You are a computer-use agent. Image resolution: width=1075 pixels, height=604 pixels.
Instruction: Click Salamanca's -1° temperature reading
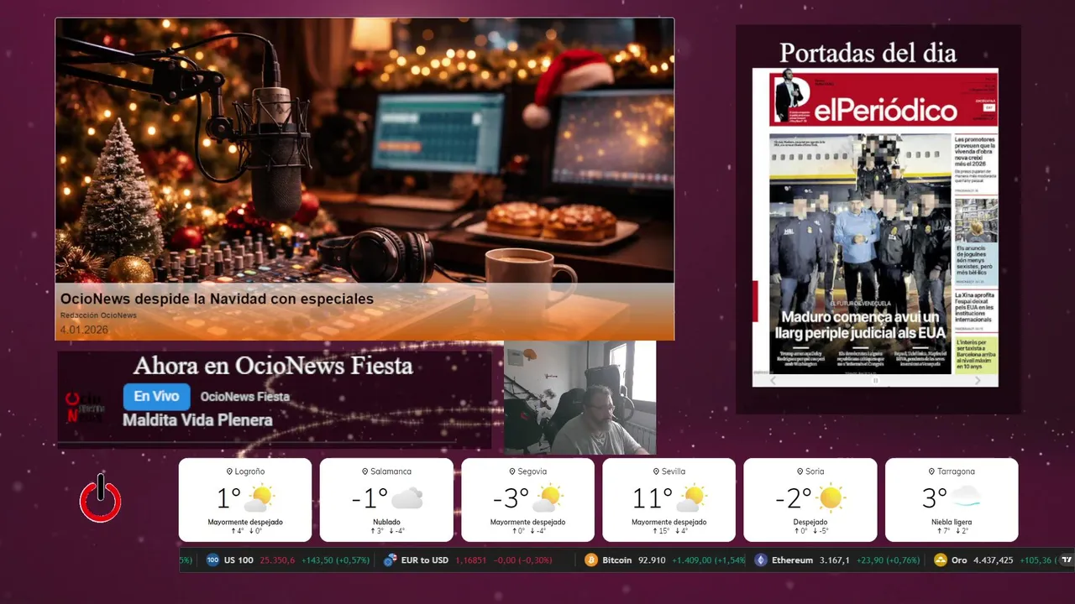pos(370,498)
